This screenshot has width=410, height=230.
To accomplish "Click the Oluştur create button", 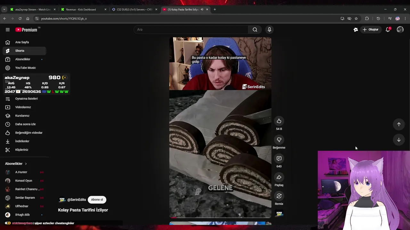I will (x=371, y=30).
